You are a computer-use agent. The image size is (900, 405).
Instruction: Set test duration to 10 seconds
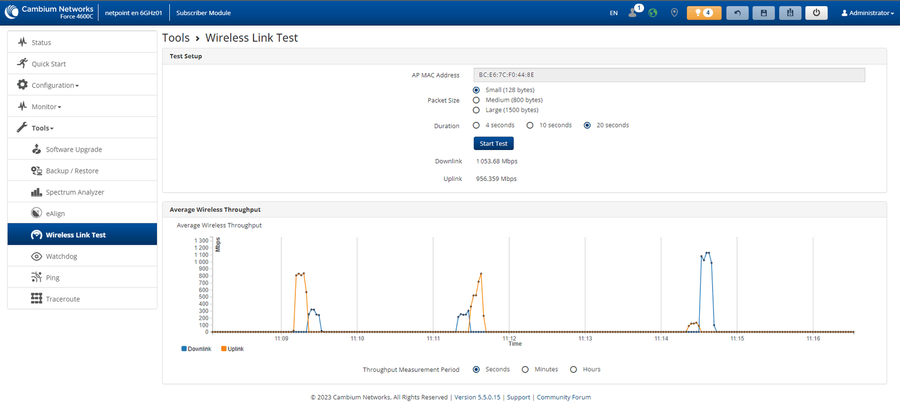530,125
